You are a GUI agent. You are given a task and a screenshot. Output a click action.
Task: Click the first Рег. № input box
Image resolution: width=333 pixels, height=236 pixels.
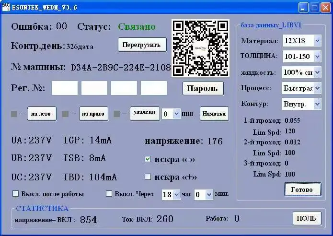coord(65,88)
